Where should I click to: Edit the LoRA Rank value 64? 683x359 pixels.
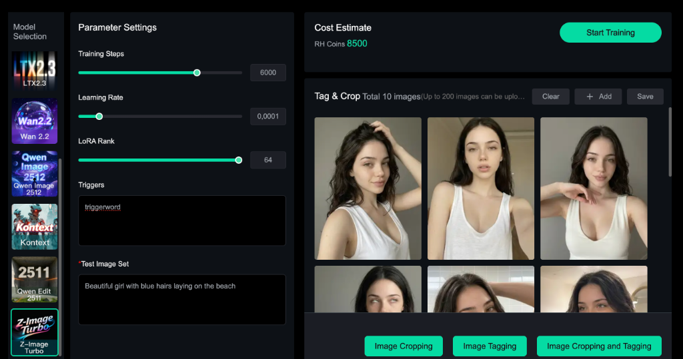coord(268,160)
